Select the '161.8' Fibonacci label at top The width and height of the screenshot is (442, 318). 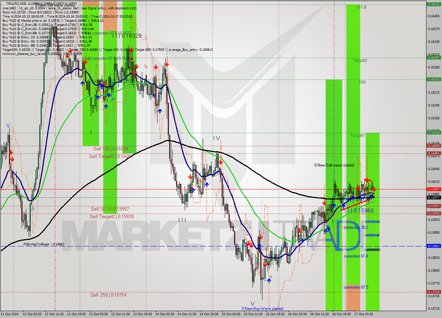pos(361,7)
